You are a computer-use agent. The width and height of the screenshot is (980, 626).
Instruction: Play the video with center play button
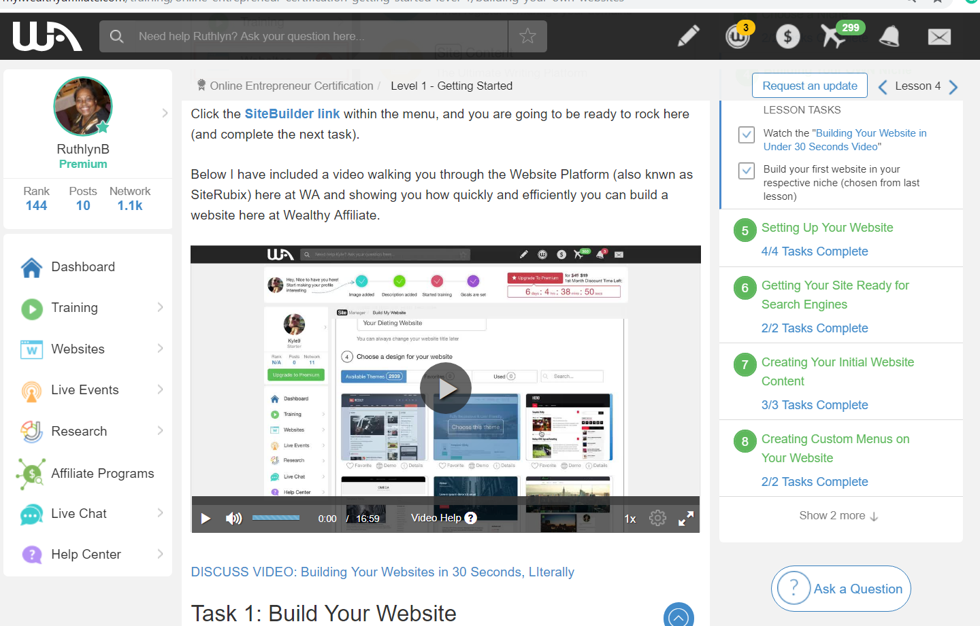tap(446, 389)
